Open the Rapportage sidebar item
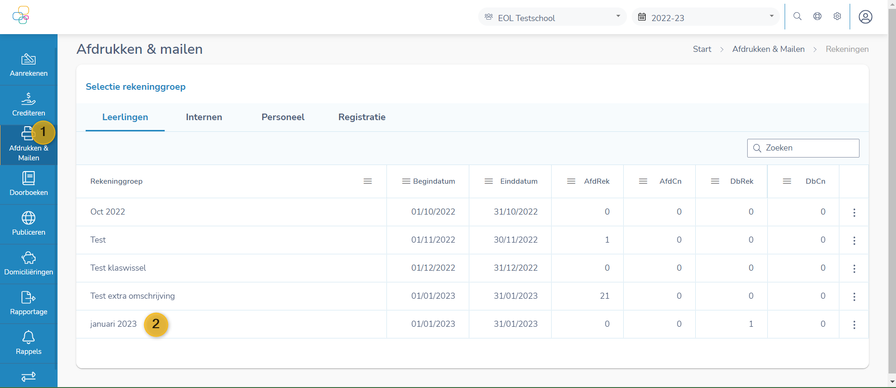 click(x=29, y=303)
